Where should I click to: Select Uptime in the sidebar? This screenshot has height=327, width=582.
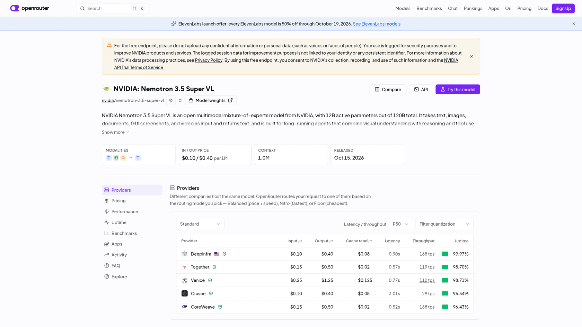pos(132,222)
